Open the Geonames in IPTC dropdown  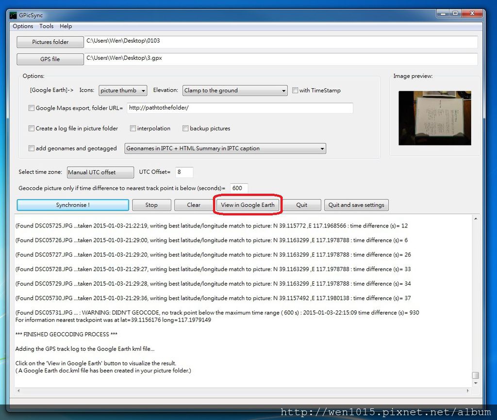pos(225,148)
